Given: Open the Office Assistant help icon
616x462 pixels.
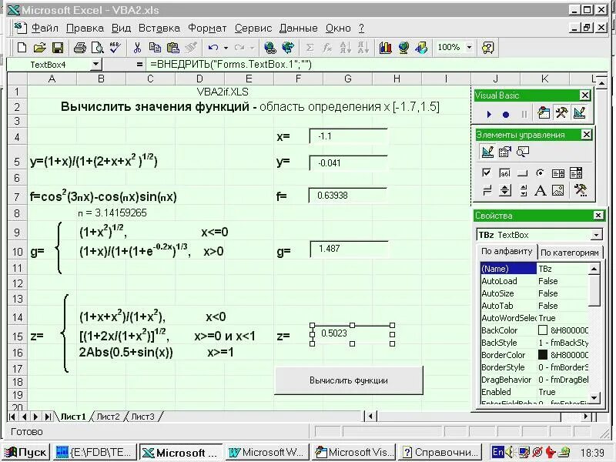Looking at the screenshot, I should pos(487,48).
